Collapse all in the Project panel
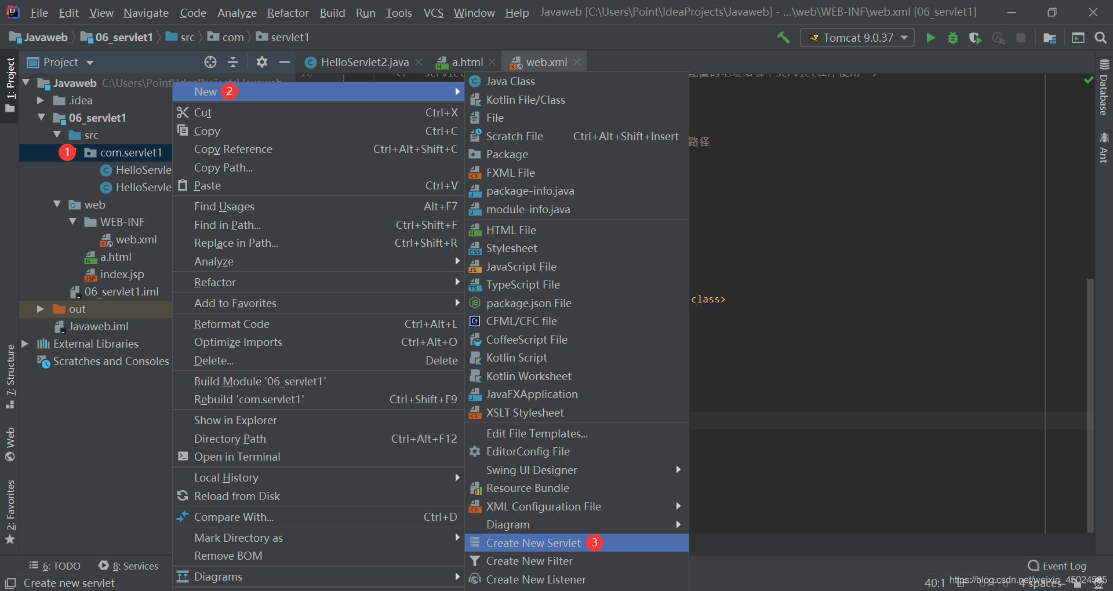This screenshot has height=591, width=1113. pos(233,62)
